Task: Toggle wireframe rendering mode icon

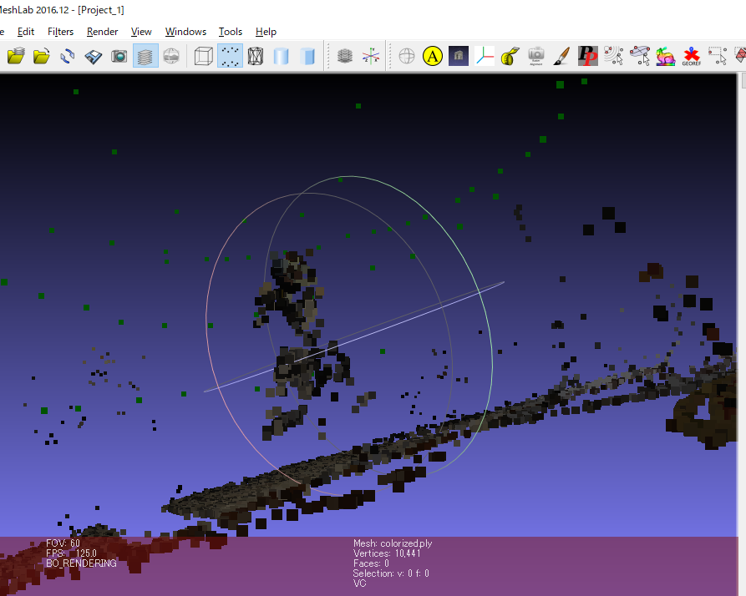Action: (x=256, y=56)
